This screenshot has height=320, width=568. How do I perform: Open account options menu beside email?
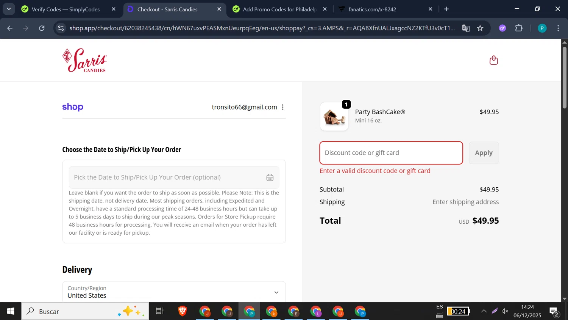click(x=282, y=107)
